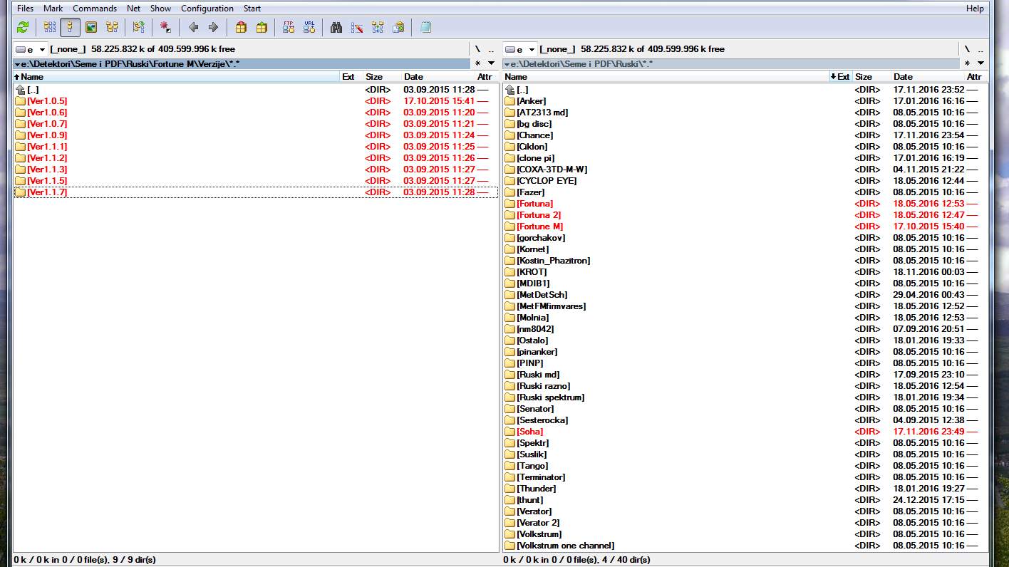Image resolution: width=1009 pixels, height=567 pixels.
Task: Toggle the directory tree view button
Action: (x=112, y=27)
